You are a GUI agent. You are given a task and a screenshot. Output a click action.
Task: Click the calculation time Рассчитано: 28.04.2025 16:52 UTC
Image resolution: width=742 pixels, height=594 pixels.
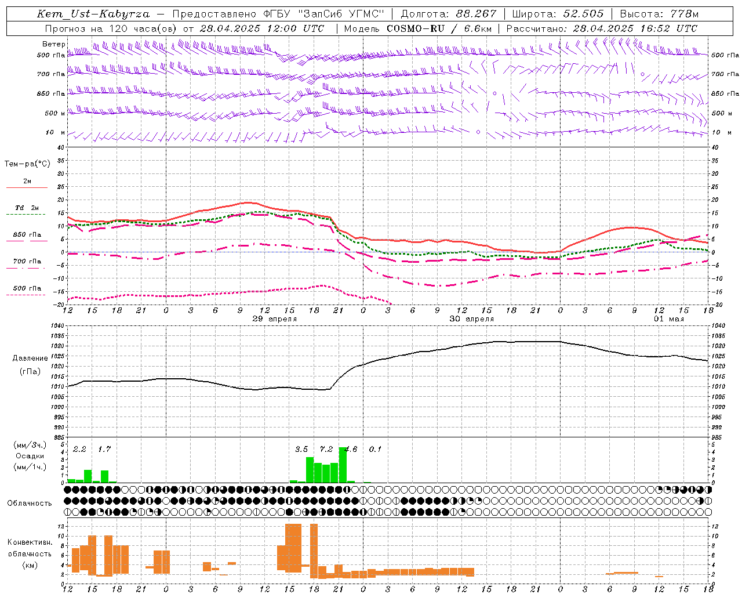(602, 28)
